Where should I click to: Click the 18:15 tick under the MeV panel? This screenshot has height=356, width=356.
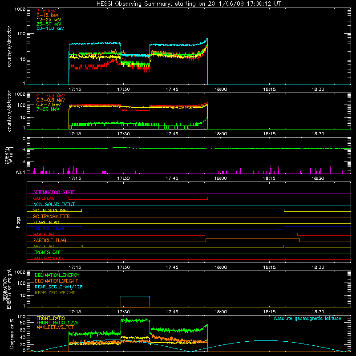(x=269, y=134)
